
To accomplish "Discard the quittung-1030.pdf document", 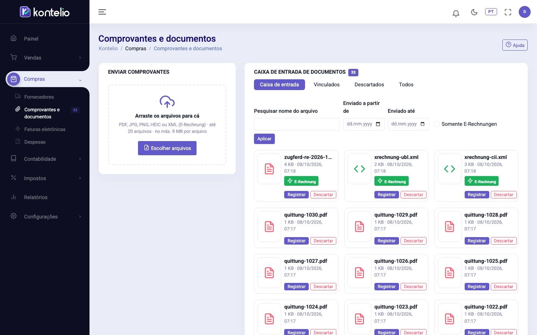I will [323, 241].
